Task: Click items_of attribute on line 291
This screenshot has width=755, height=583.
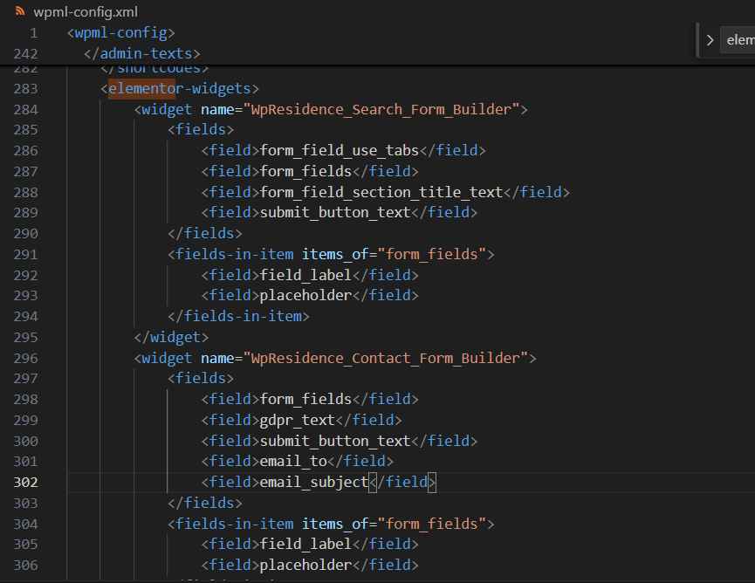Action: click(x=335, y=254)
